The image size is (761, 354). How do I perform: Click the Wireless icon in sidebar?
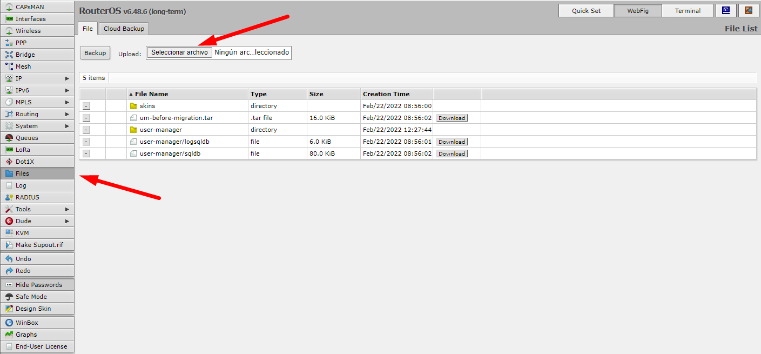click(x=9, y=31)
